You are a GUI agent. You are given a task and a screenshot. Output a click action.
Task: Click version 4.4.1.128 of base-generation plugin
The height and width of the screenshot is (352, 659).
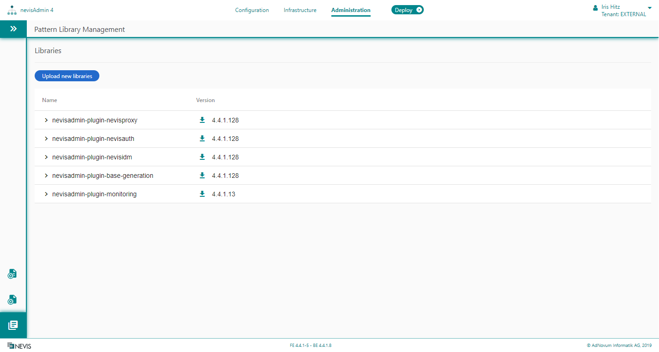[x=225, y=176]
